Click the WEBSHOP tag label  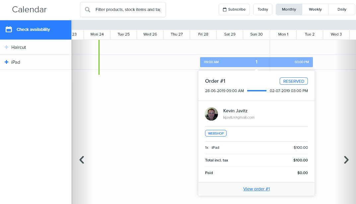[x=216, y=133]
